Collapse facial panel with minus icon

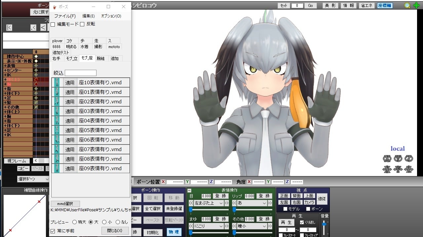pos(189,190)
